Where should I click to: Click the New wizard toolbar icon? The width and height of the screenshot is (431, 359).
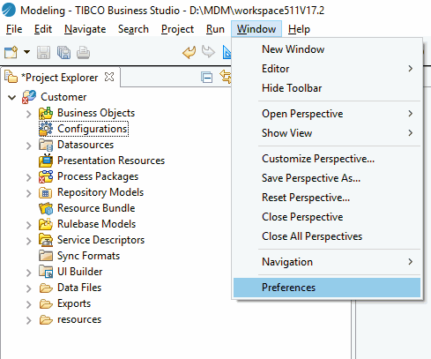(11, 53)
